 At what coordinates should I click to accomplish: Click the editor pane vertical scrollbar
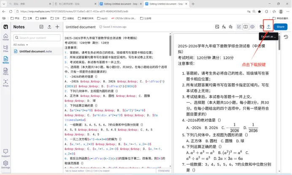[170, 46]
